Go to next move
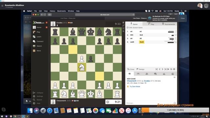210x118 pixels. [x=162, y=69]
